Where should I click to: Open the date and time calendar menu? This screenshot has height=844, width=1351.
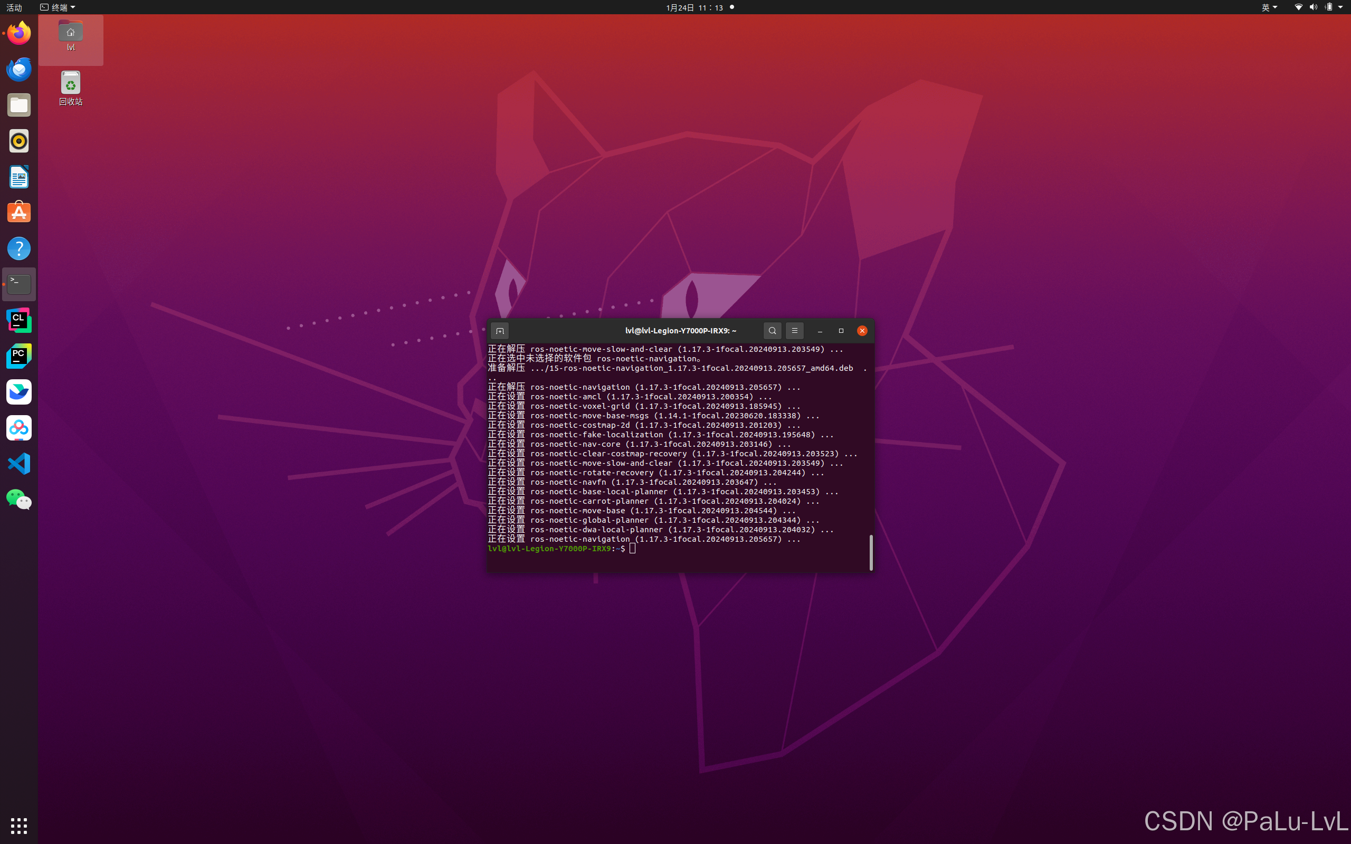(x=694, y=7)
